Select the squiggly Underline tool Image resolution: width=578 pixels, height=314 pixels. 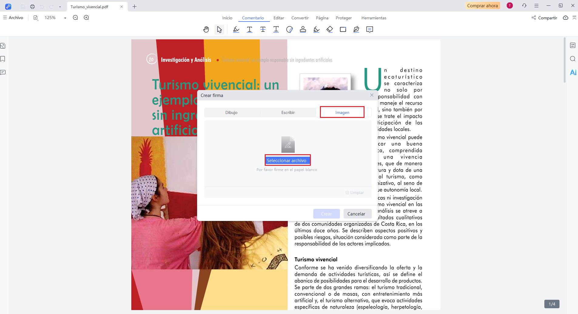click(x=276, y=29)
